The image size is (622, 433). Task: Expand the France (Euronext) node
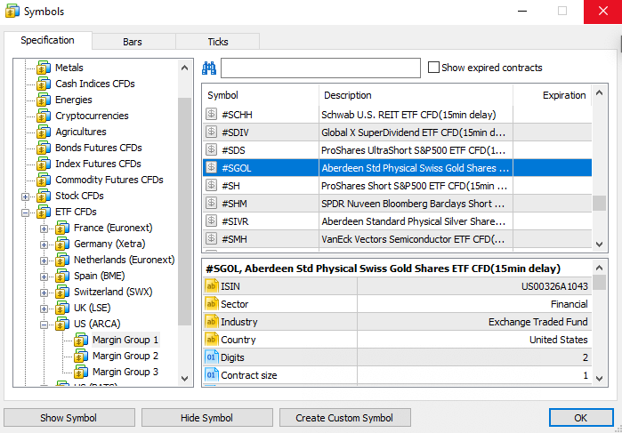click(44, 229)
